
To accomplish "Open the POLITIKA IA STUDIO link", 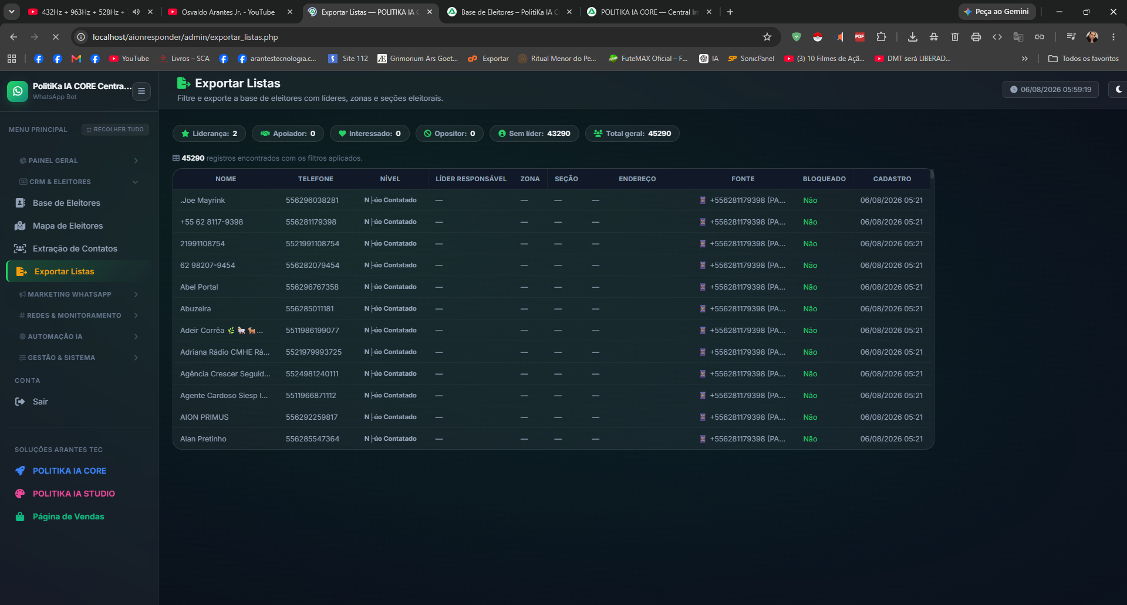I will (73, 494).
